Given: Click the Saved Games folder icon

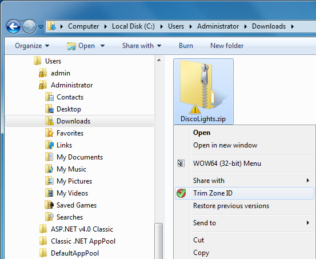Looking at the screenshot, I should pos(49,205).
